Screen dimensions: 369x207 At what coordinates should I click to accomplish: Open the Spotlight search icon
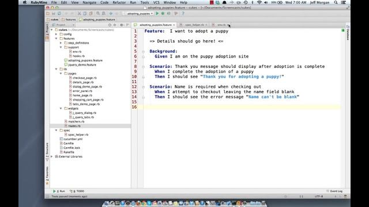(336, 2)
